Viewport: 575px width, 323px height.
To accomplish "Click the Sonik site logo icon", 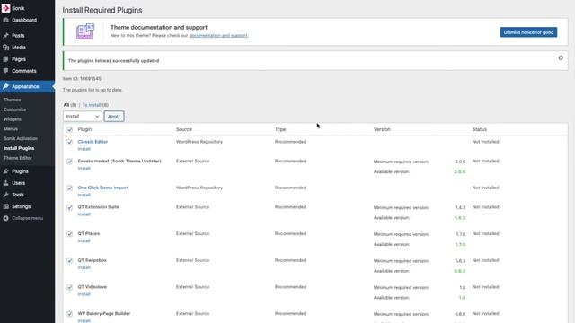I will 5,8.
